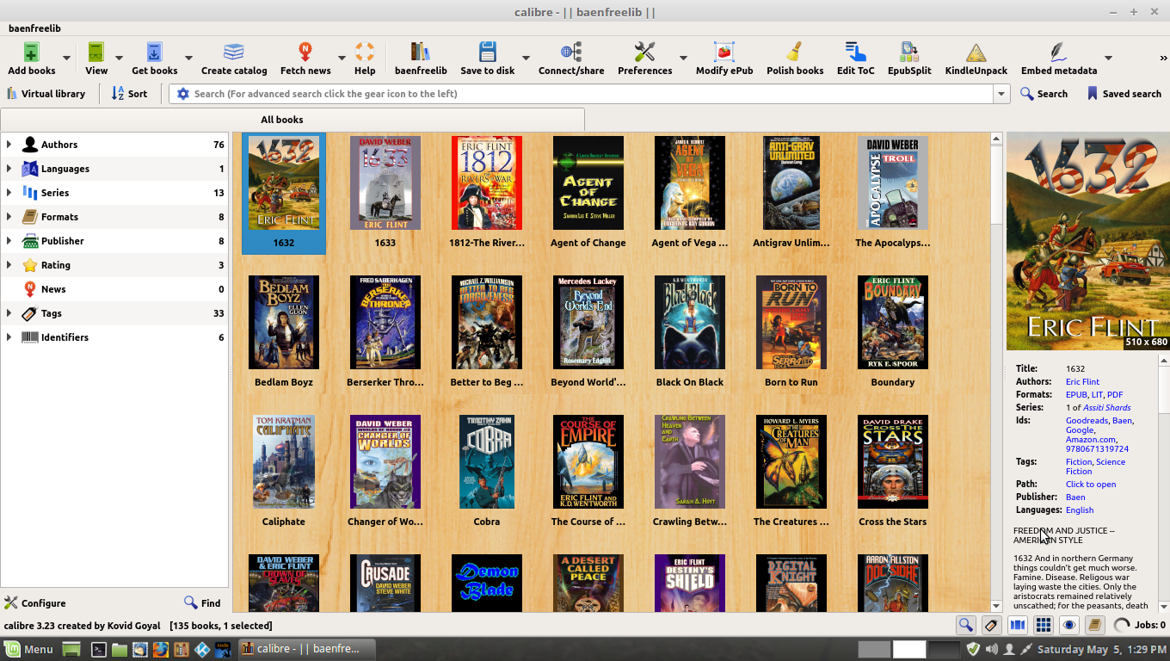Click the 'Click to open' path link
This screenshot has width=1170, height=661.
[1091, 484]
